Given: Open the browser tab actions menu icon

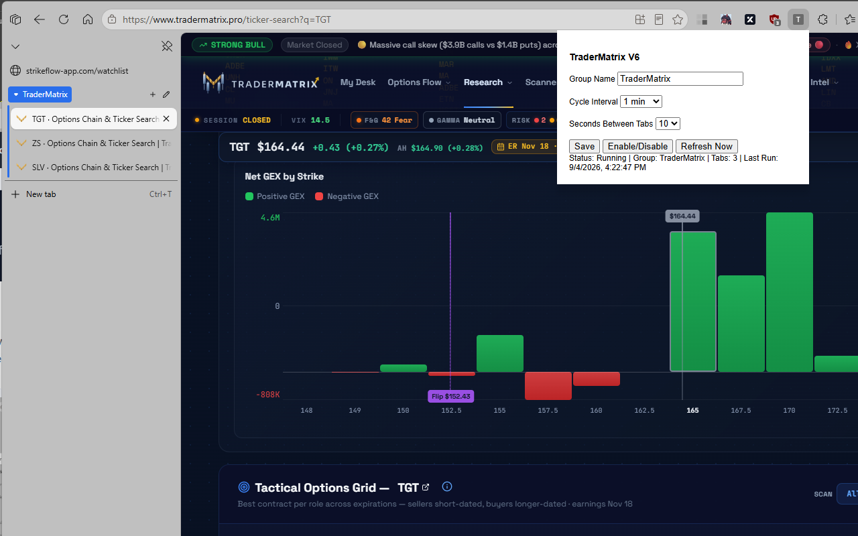Looking at the screenshot, I should coord(15,19).
